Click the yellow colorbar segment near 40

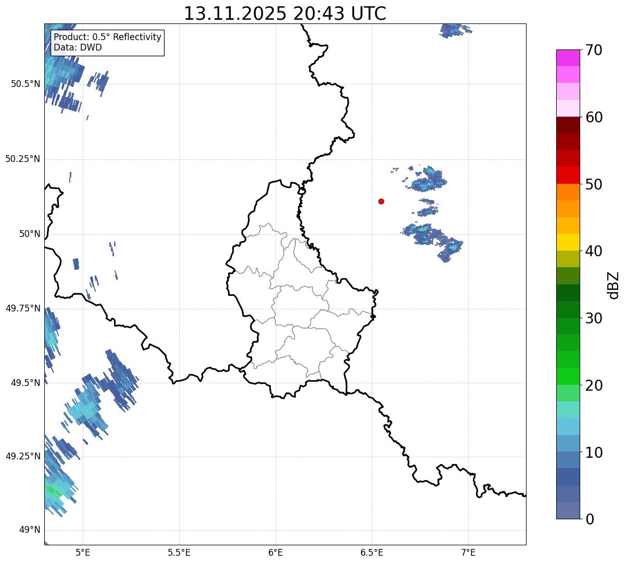point(568,243)
